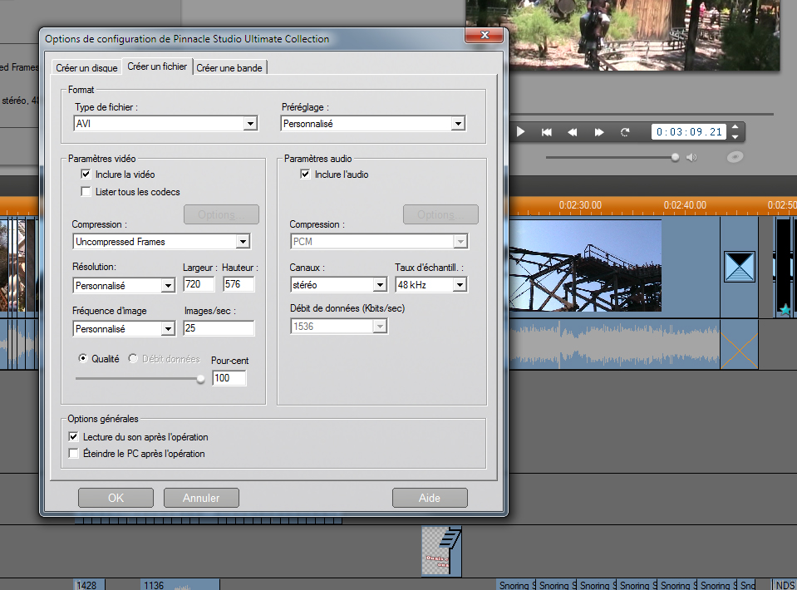Enable Éteindre le PC après l'opération
The height and width of the screenshot is (590, 797).
point(74,453)
